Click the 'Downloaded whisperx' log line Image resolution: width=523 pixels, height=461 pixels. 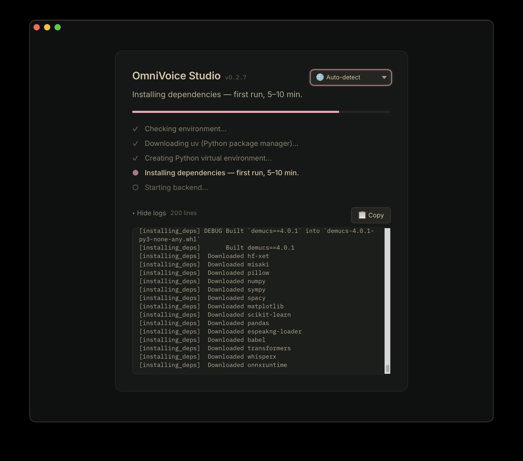(x=208, y=357)
